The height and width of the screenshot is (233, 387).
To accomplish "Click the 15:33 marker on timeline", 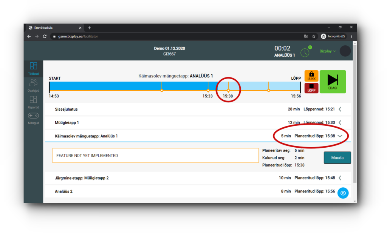I will point(208,91).
